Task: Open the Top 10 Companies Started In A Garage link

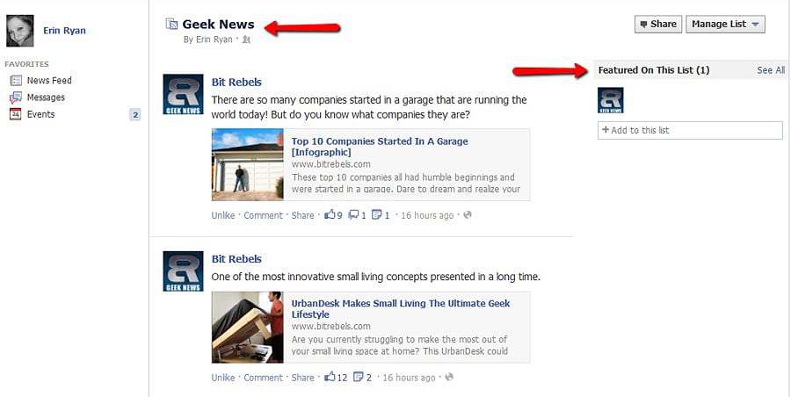Action: click(x=380, y=147)
